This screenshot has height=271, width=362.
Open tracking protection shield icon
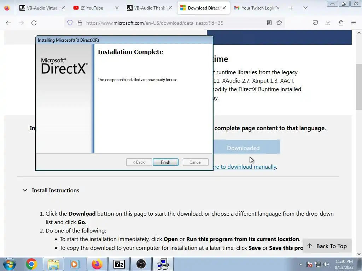70,23
